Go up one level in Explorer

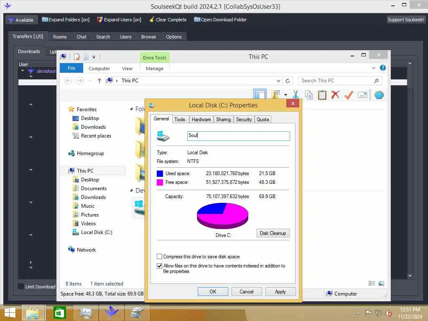99,81
